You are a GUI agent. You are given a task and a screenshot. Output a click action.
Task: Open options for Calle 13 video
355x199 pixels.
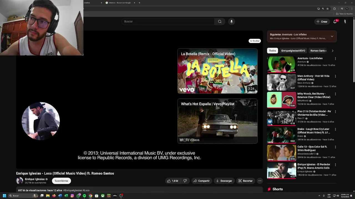pos(335,147)
